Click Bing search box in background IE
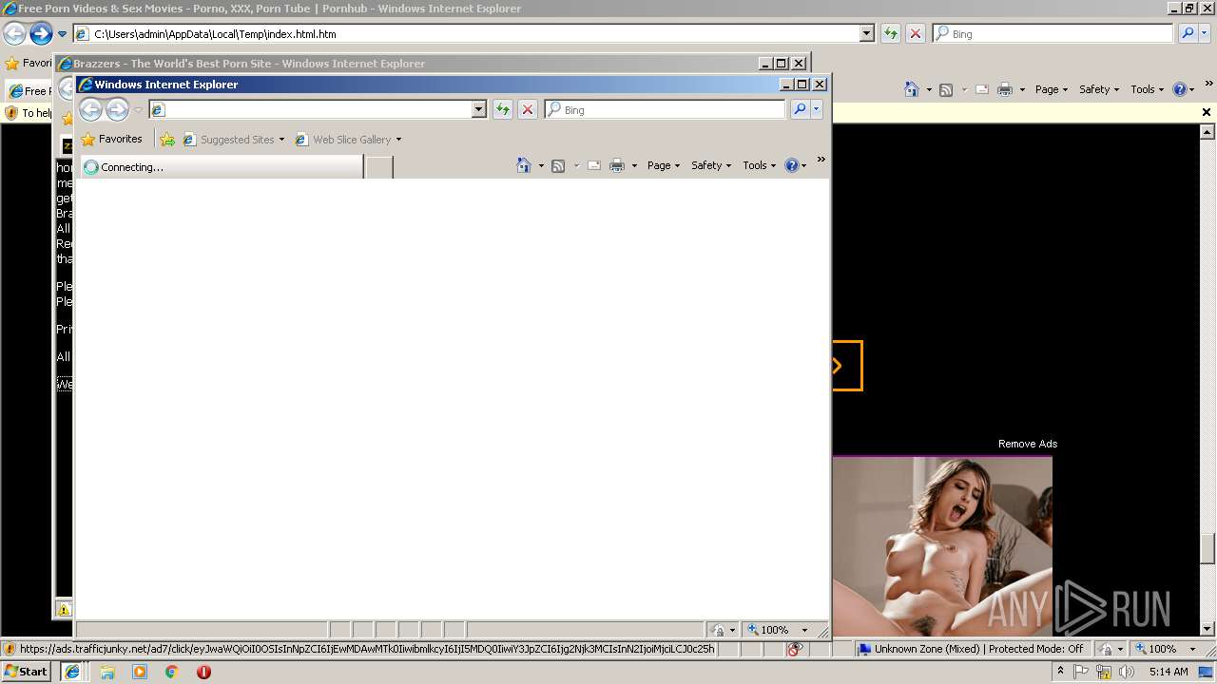Image resolution: width=1217 pixels, height=684 pixels. coord(1053,33)
